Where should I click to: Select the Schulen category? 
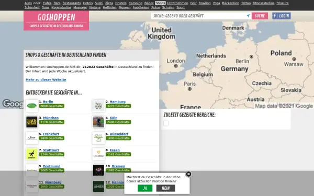coord(168,7)
